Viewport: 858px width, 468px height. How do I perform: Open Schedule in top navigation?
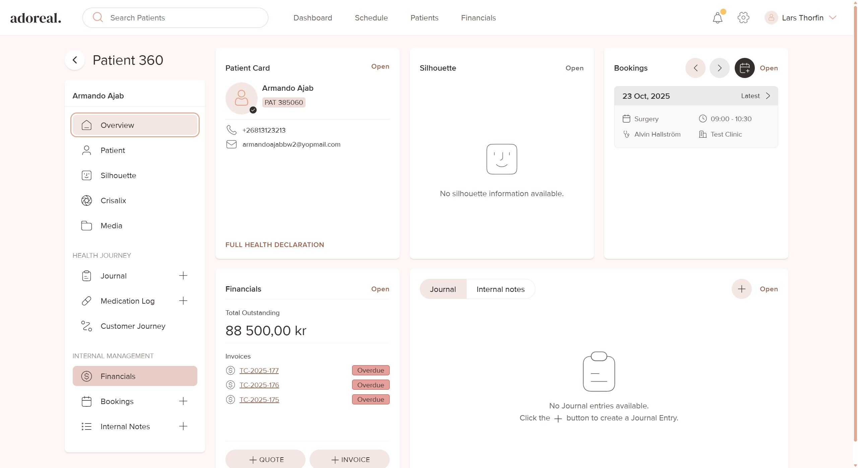371,18
